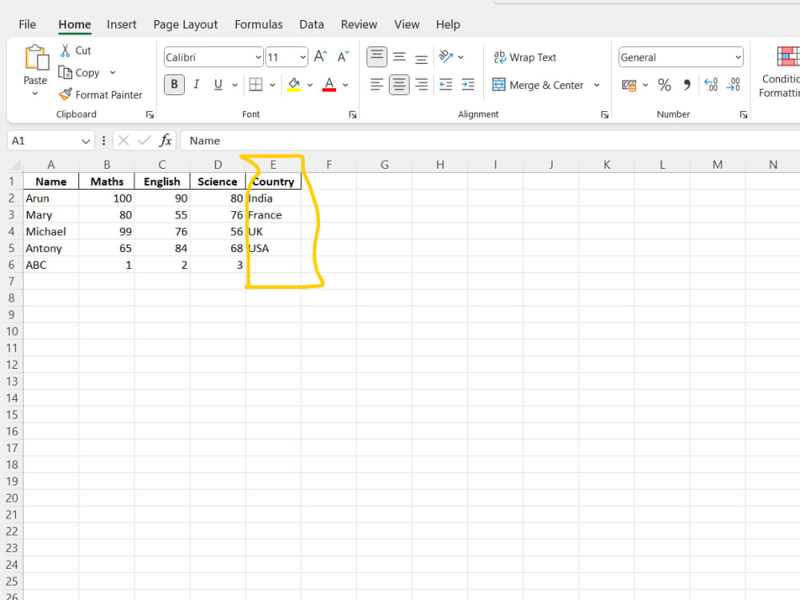800x600 pixels.
Task: Toggle Wrap Text
Action: click(x=525, y=57)
